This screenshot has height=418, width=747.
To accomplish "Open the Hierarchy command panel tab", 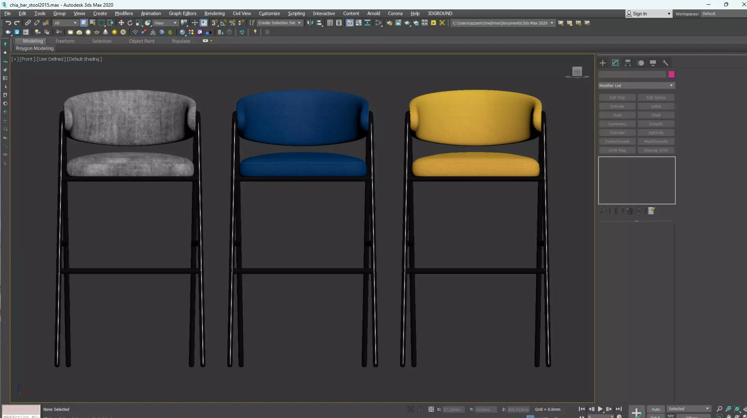I will click(x=628, y=63).
